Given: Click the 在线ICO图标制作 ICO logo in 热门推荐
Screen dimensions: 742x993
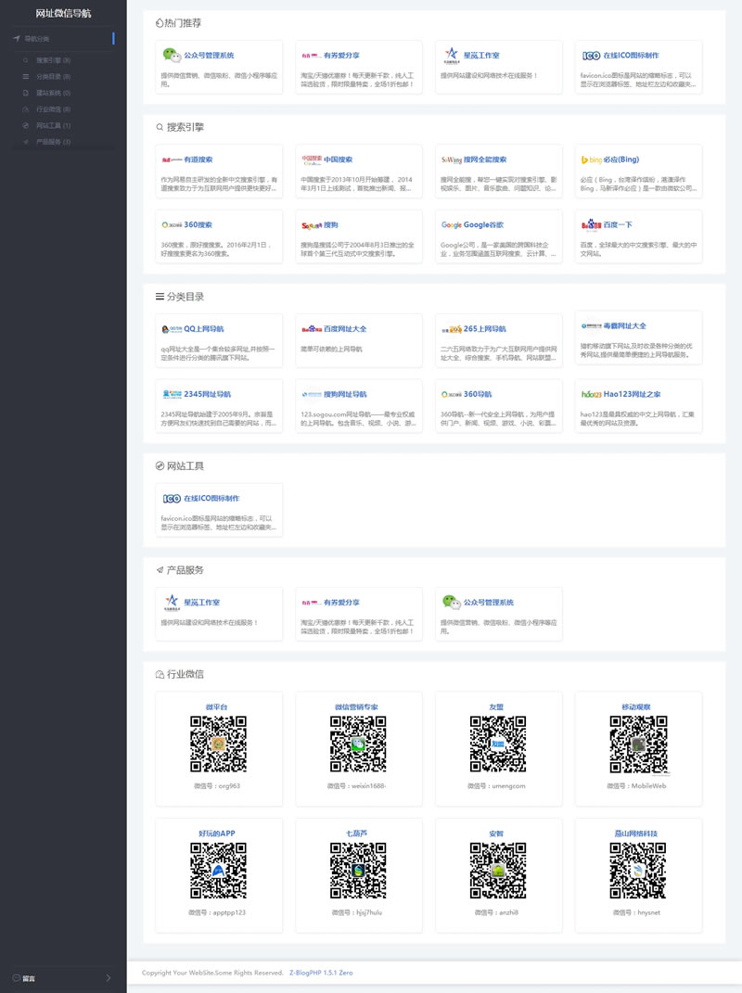Looking at the screenshot, I should [591, 56].
